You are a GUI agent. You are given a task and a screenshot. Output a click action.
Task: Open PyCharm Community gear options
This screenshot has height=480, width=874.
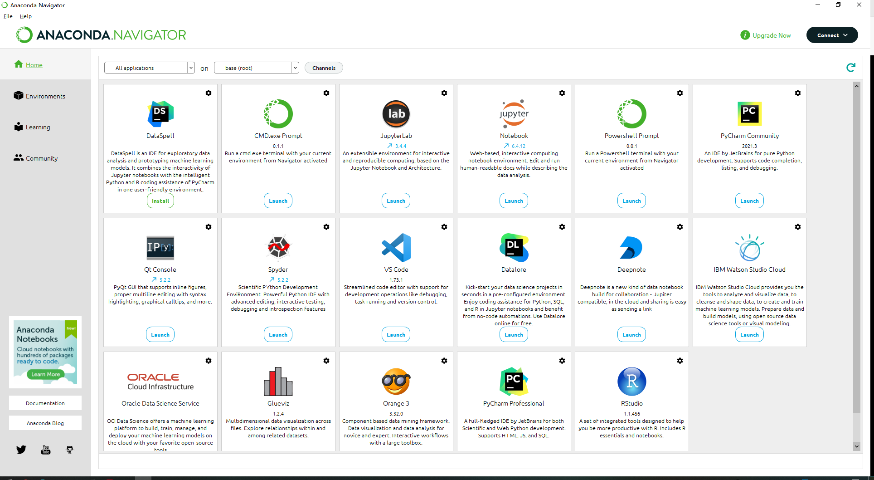click(x=798, y=93)
